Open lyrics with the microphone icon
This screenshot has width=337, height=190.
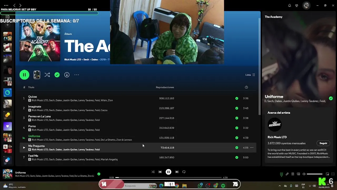(x=287, y=174)
